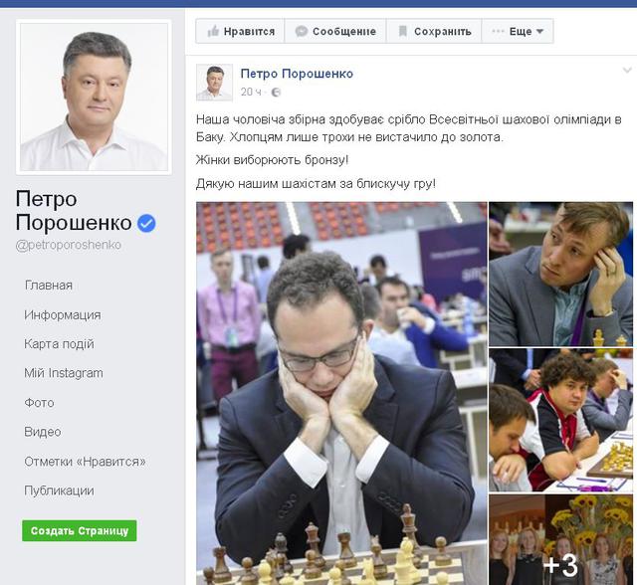View the large profile picture of the page
The width and height of the screenshot is (637, 585).
coord(94,97)
